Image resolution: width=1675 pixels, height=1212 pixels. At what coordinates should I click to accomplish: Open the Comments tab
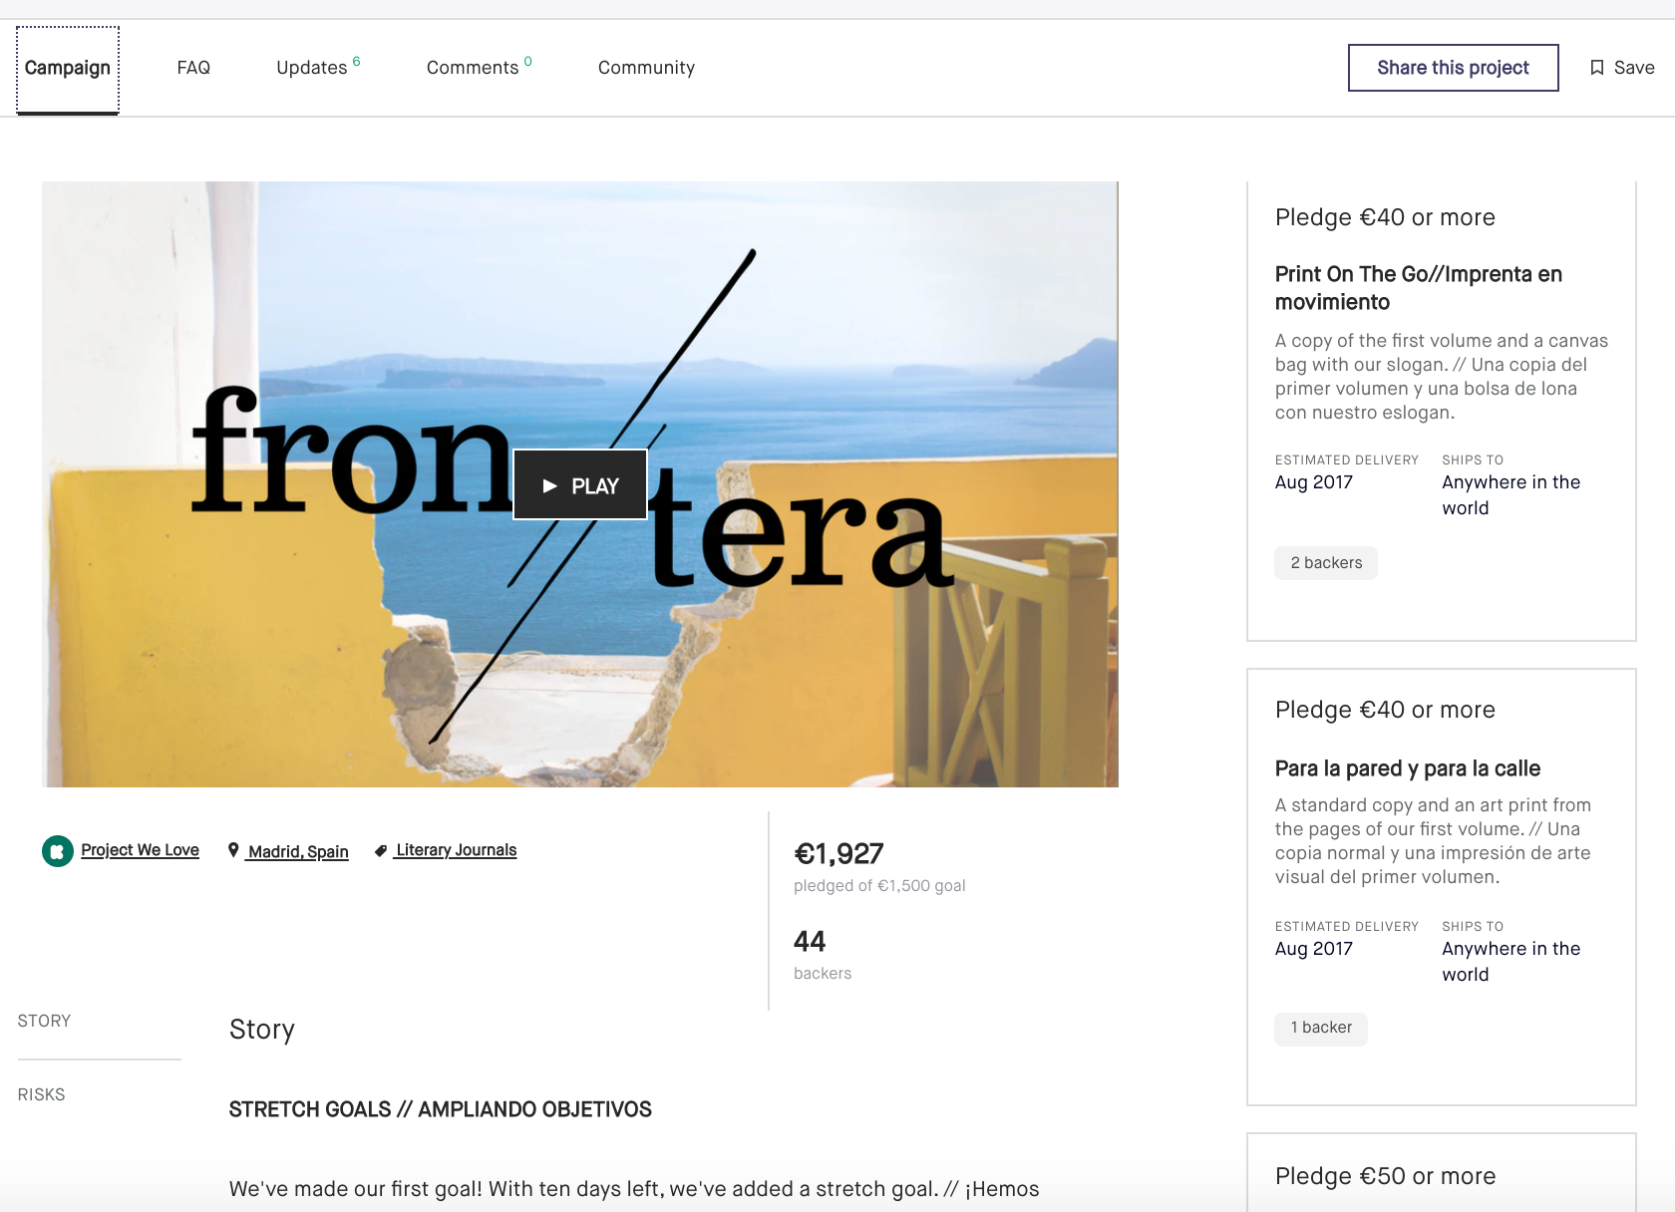480,68
